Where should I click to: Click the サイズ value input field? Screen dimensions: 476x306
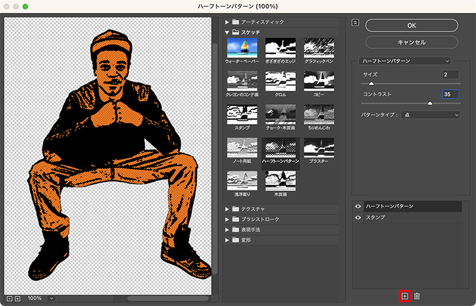450,75
